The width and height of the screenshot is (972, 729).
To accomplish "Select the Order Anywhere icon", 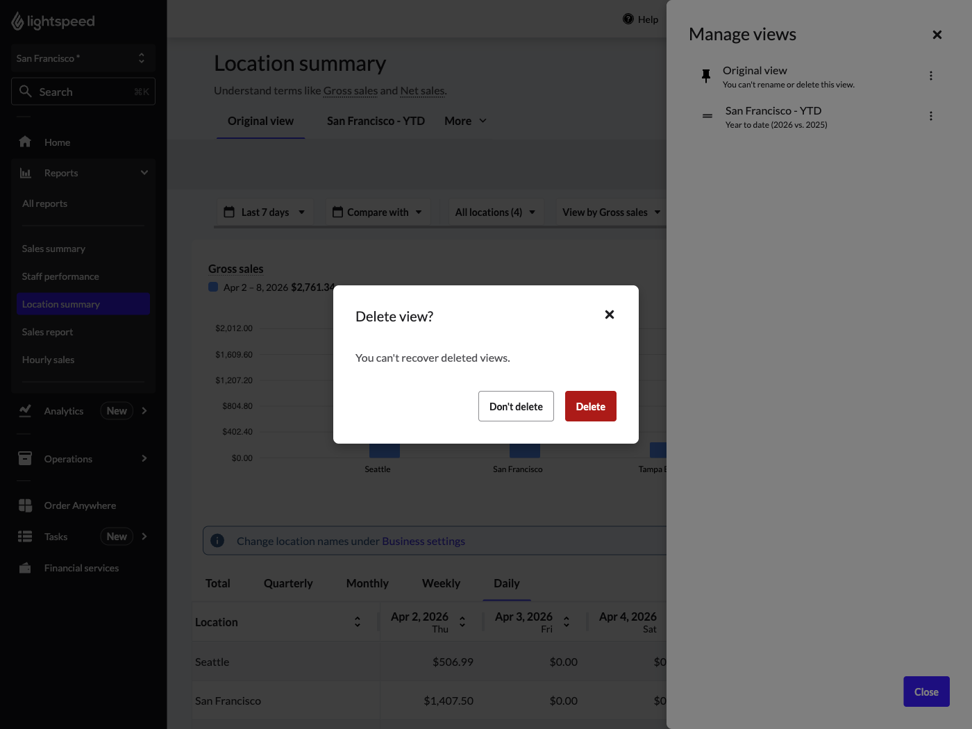I will click(x=24, y=505).
